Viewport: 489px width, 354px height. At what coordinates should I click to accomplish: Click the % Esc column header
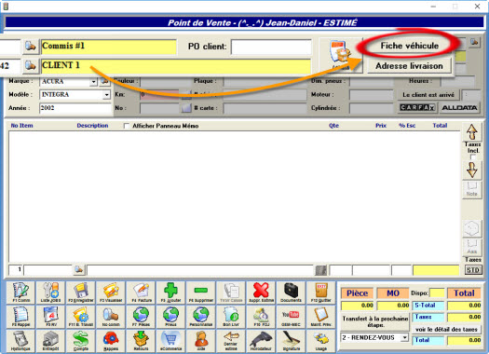pos(407,126)
